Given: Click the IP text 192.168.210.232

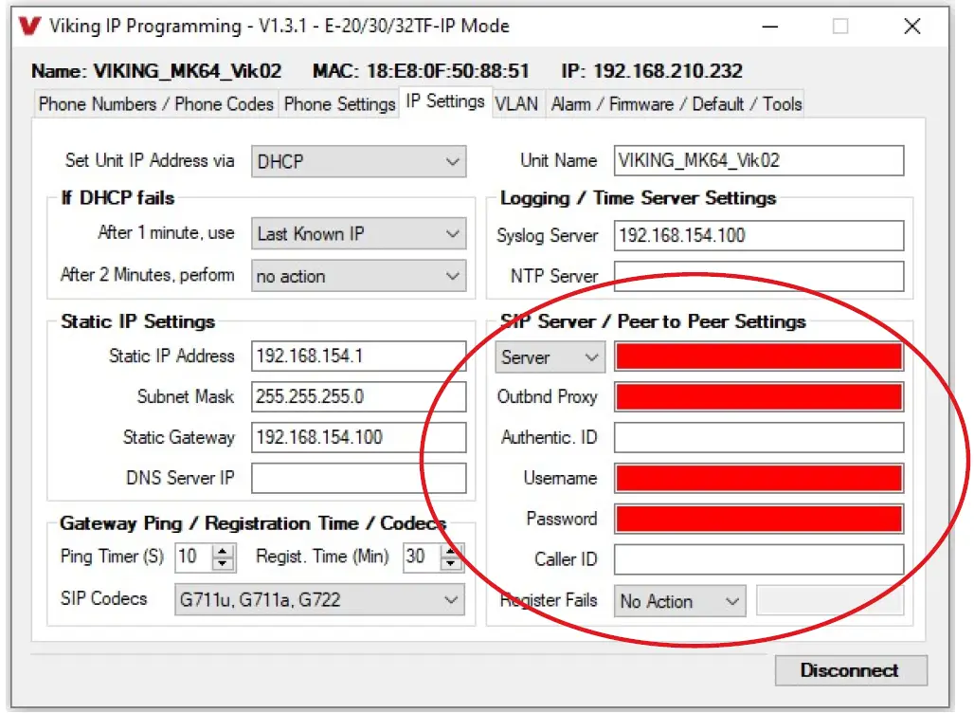Looking at the screenshot, I should (x=668, y=71).
